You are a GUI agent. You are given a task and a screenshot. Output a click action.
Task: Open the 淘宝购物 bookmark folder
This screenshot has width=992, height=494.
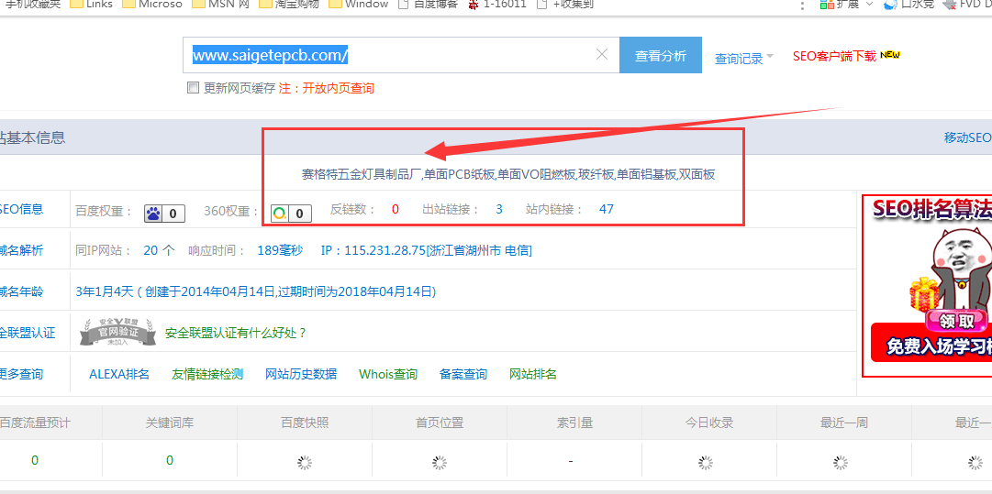[289, 5]
